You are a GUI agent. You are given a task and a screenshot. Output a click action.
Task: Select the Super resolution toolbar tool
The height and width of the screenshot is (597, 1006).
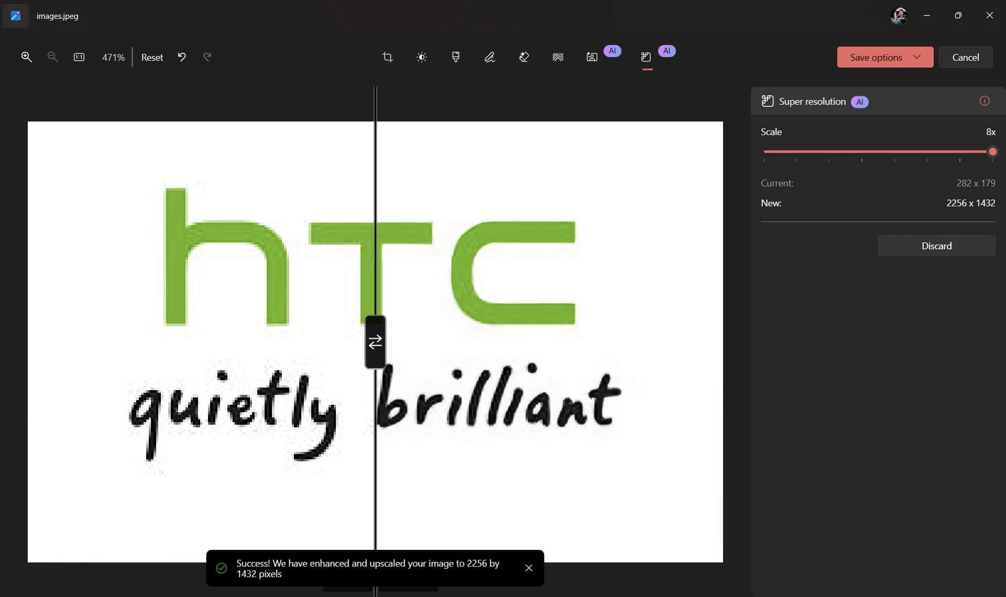pyautogui.click(x=646, y=57)
